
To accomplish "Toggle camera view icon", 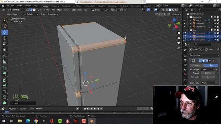I will point(179,43).
